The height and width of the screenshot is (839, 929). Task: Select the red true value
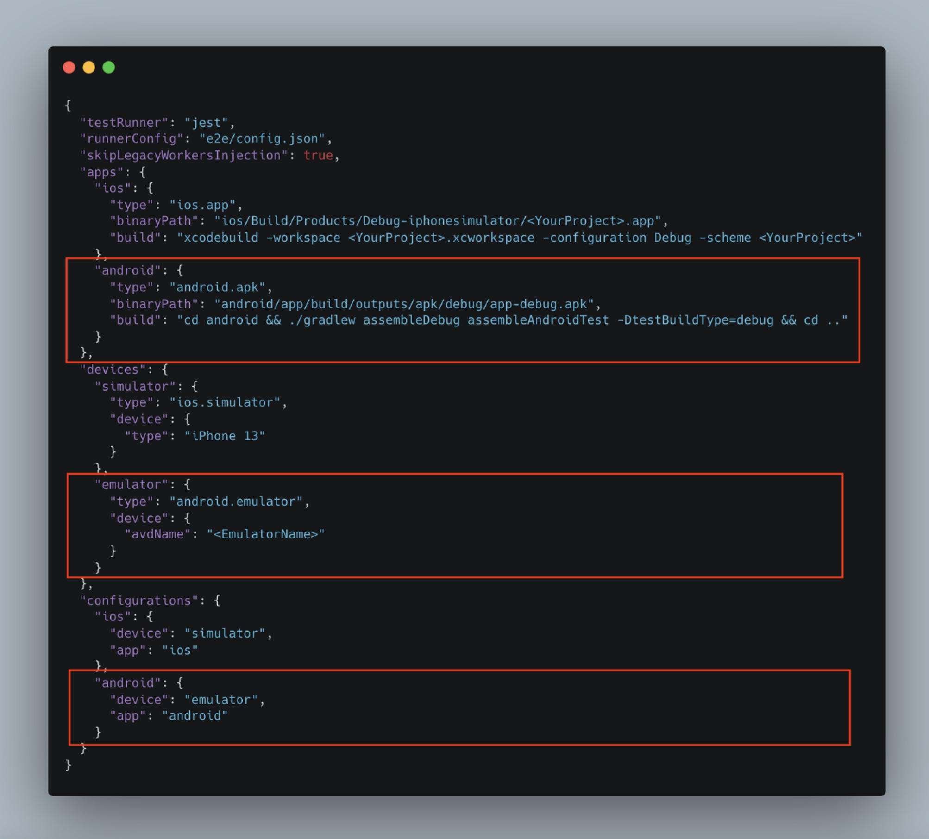coord(318,156)
